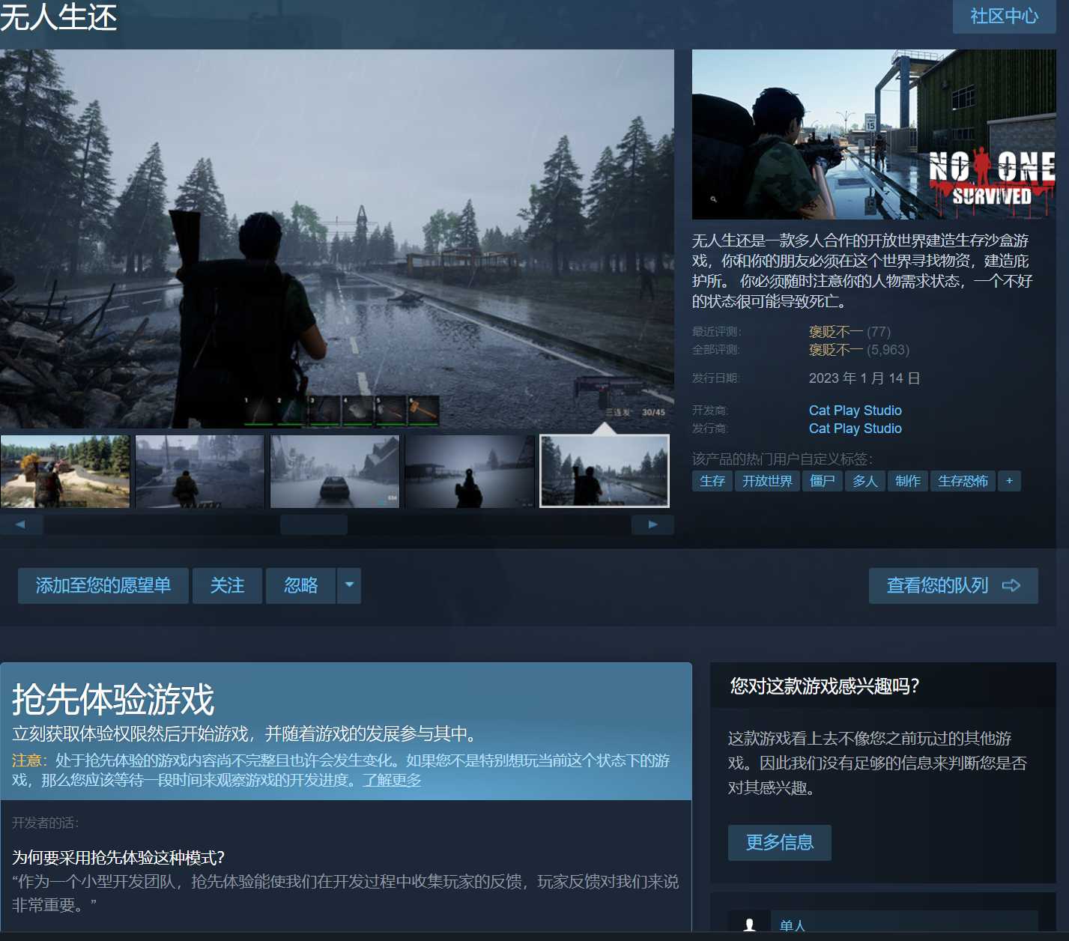1069x941 pixels.
Task: Click the main rainy road screenshot
Action: [x=337, y=239]
